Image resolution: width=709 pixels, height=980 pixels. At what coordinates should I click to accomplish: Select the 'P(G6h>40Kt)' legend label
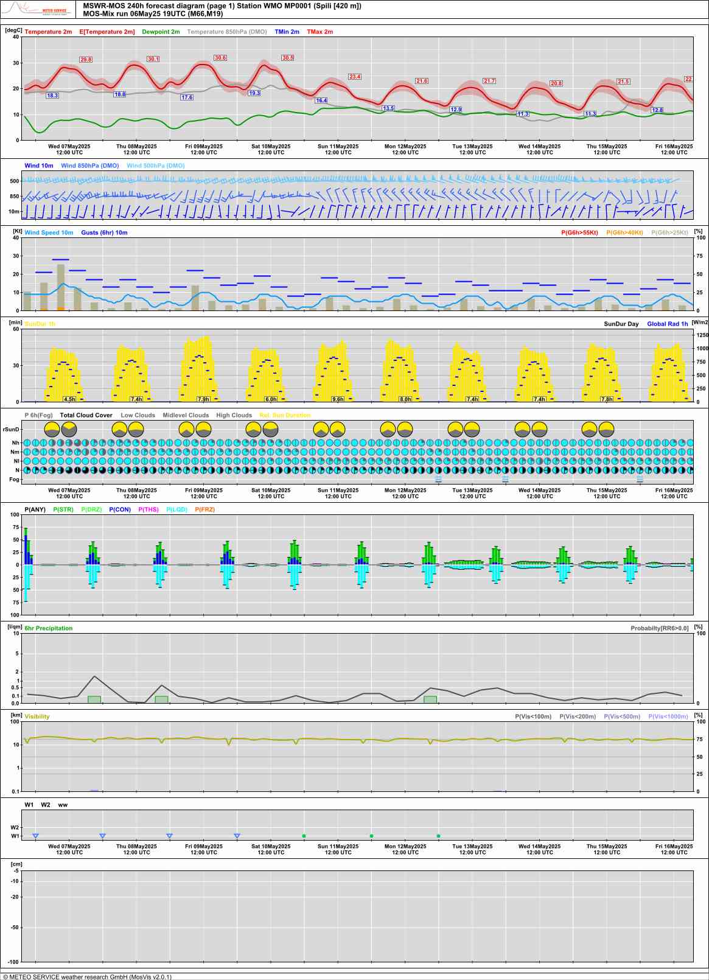(624, 233)
